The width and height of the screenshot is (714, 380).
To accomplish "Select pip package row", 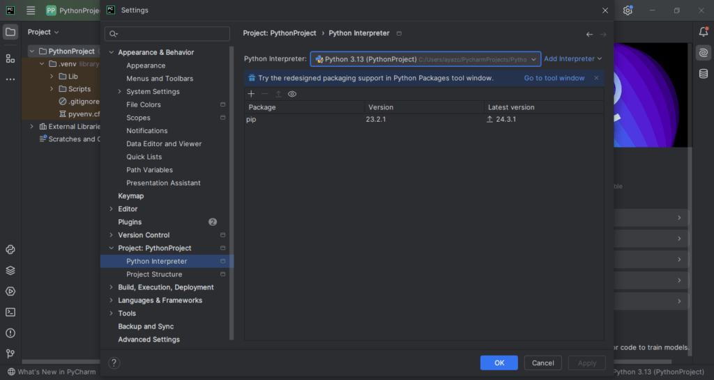I will [x=424, y=120].
